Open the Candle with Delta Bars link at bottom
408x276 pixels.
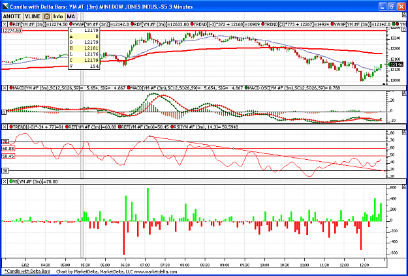(27, 271)
